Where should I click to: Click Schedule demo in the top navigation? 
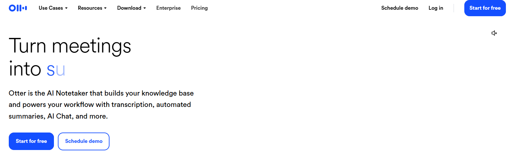pyautogui.click(x=400, y=8)
